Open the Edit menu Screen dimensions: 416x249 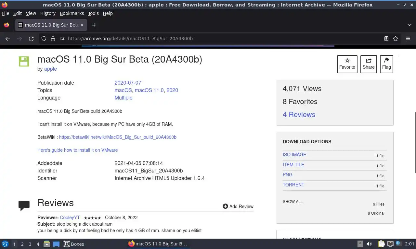pos(18,13)
